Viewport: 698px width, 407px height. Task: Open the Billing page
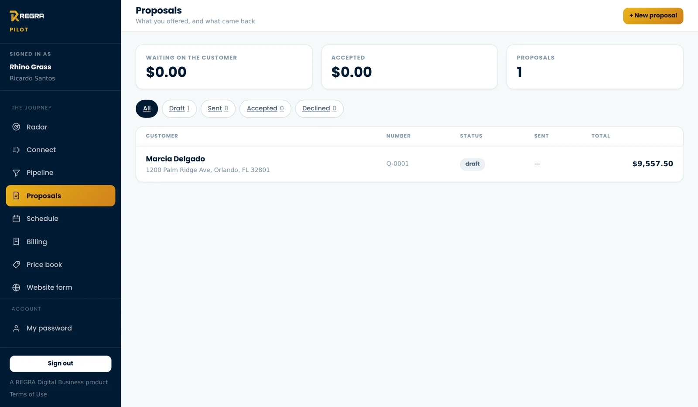click(61, 242)
